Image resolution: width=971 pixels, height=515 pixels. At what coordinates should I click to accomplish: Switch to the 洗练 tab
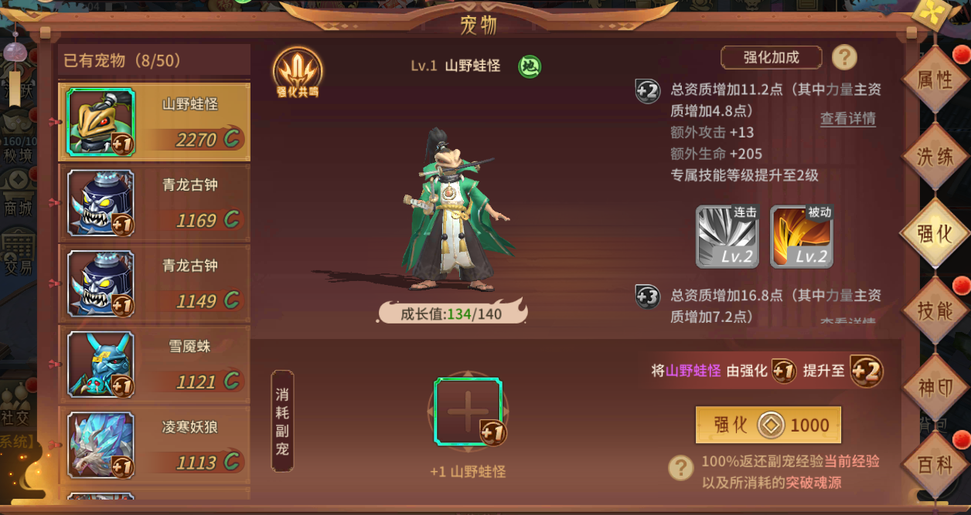pyautogui.click(x=935, y=157)
